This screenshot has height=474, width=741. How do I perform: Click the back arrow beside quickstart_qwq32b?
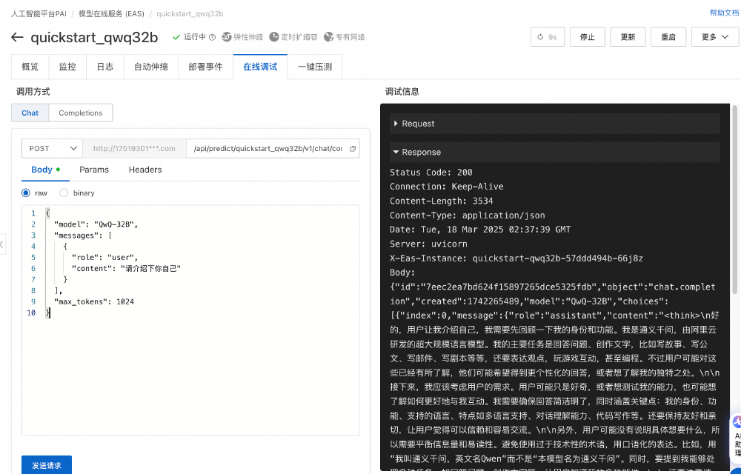16,38
